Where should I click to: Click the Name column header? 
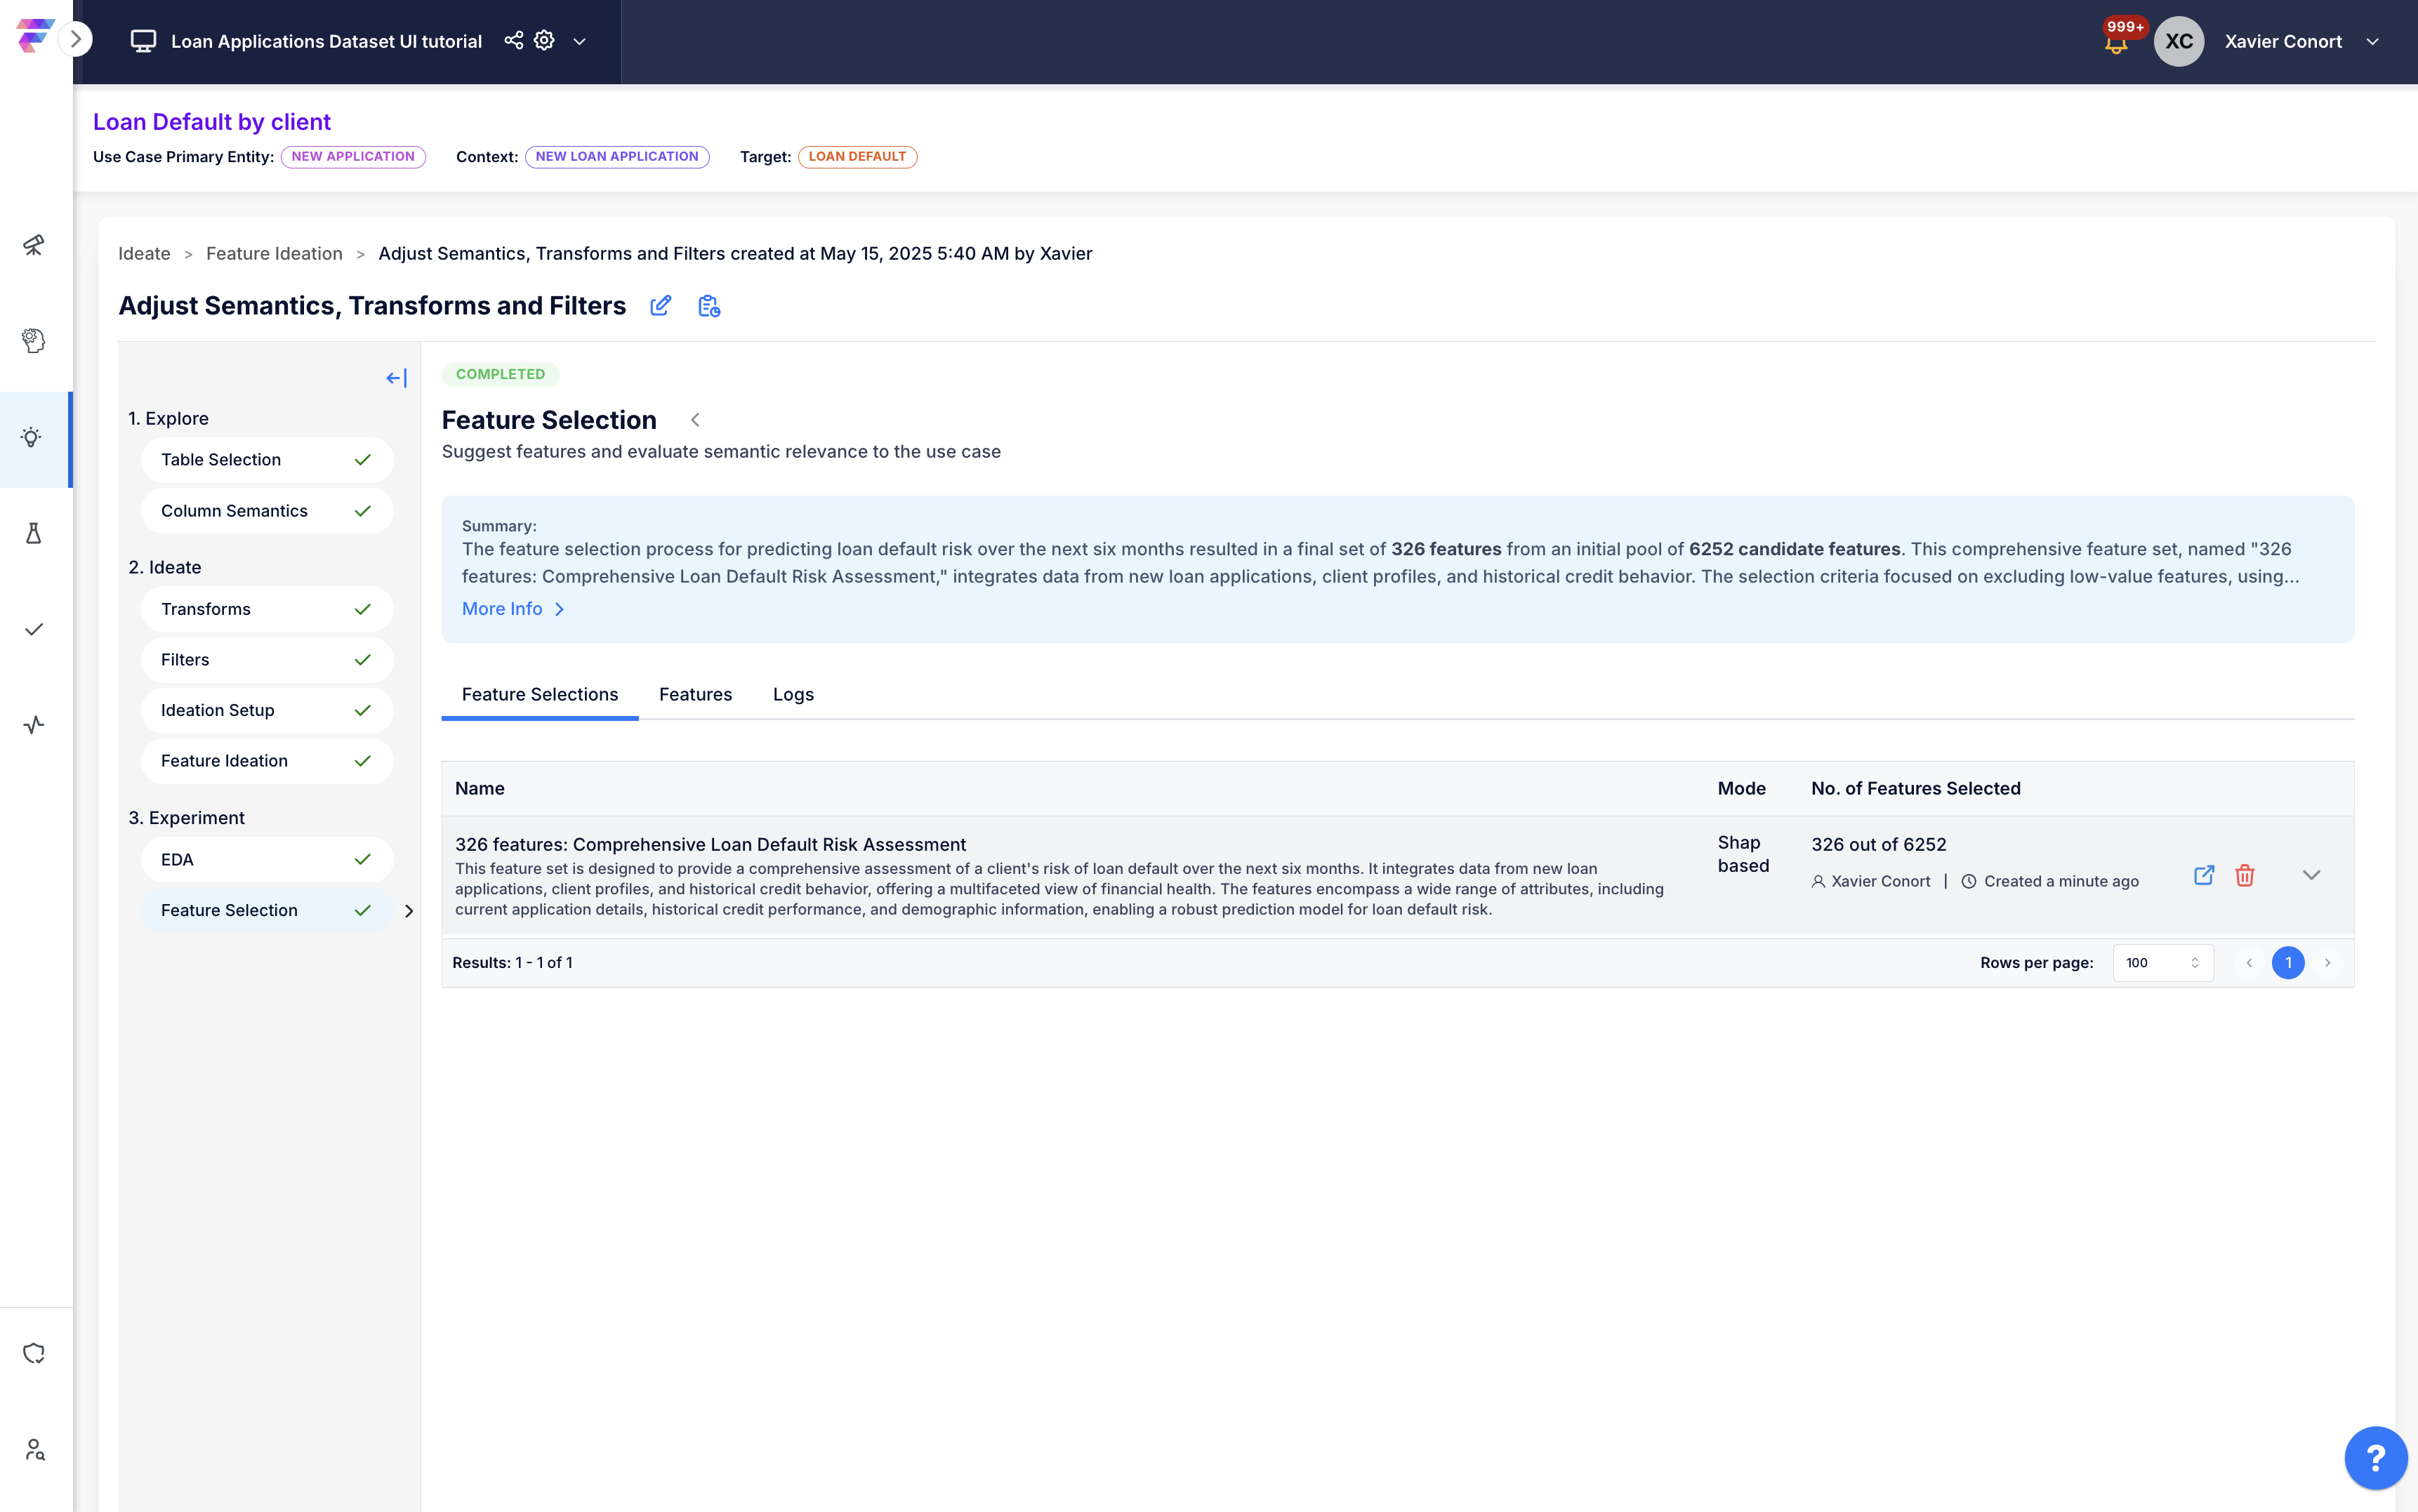[480, 788]
